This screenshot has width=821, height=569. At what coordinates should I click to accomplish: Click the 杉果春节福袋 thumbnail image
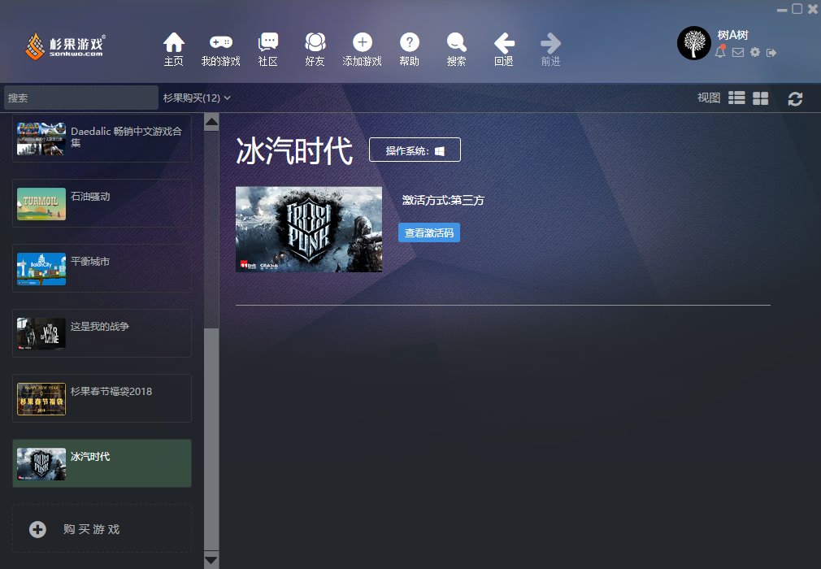click(41, 399)
